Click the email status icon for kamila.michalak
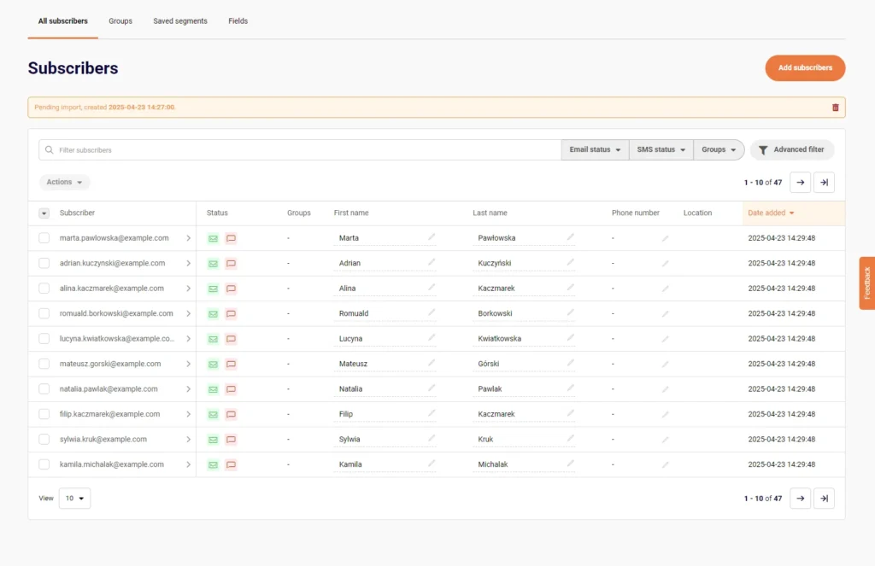Viewport: 875px width, 566px height. [213, 464]
